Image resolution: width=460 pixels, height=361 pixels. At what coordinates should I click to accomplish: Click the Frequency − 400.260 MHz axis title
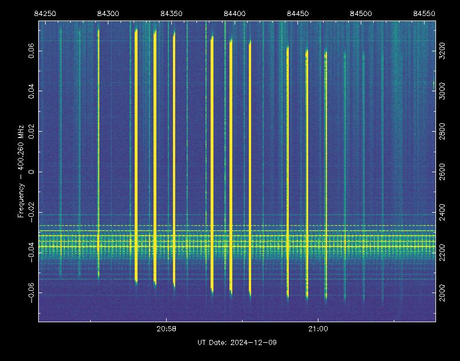21,171
